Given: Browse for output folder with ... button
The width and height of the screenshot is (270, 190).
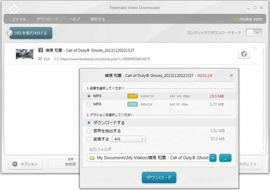Looking at the screenshot, I should (225, 158).
